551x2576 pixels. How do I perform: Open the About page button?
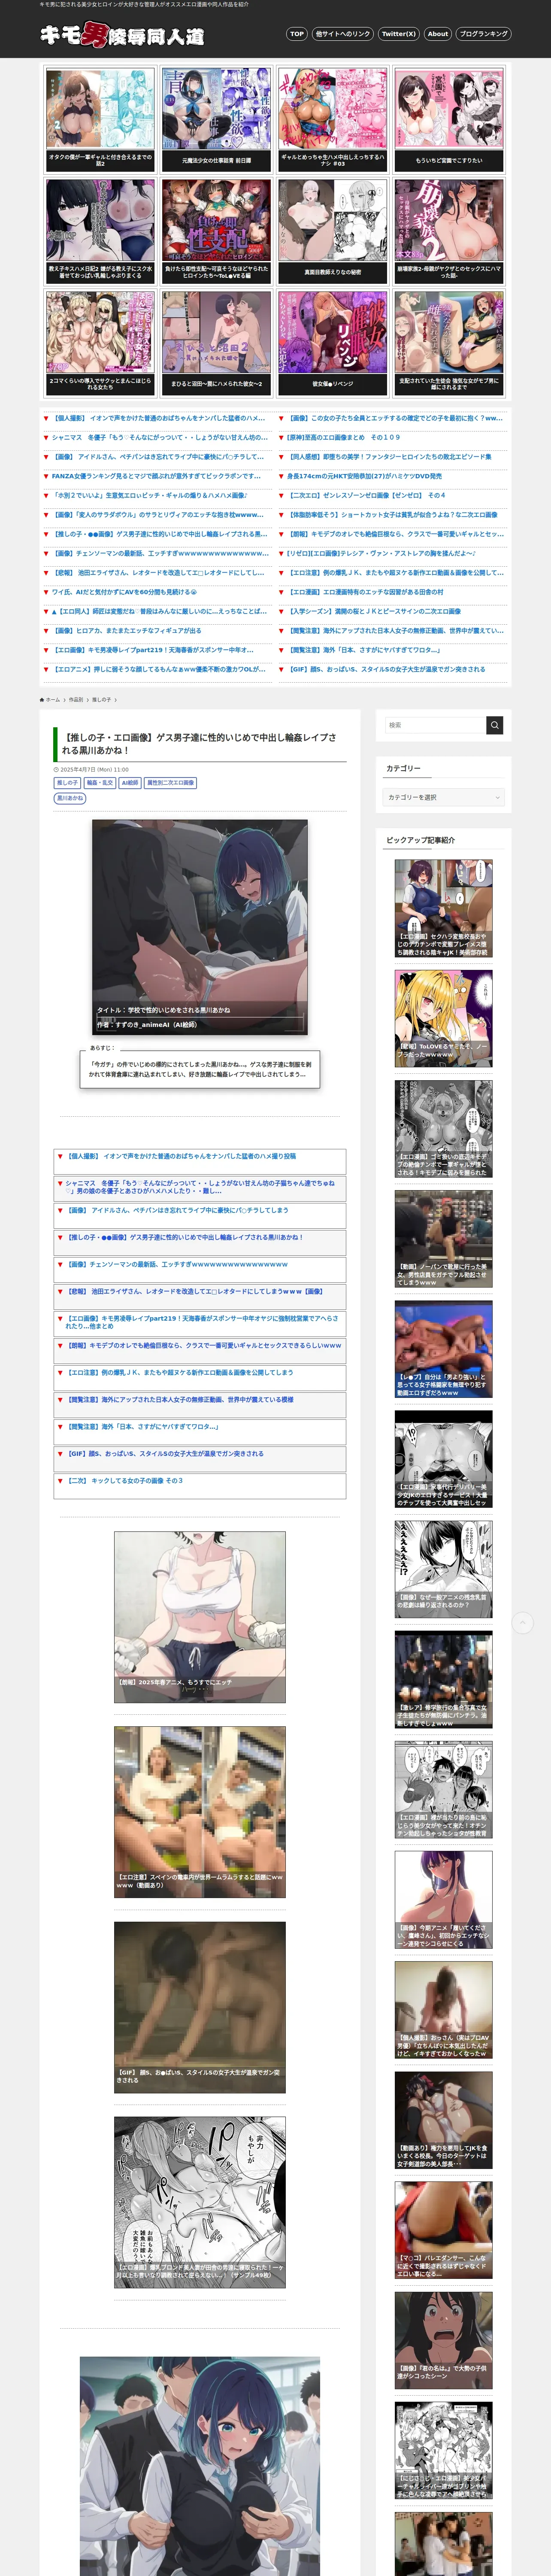coord(438,34)
